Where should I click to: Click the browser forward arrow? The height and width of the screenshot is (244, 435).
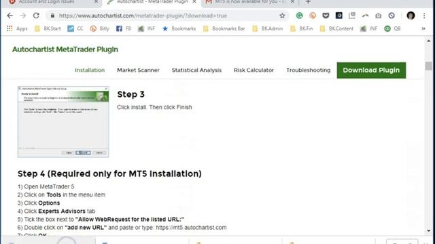point(23,16)
